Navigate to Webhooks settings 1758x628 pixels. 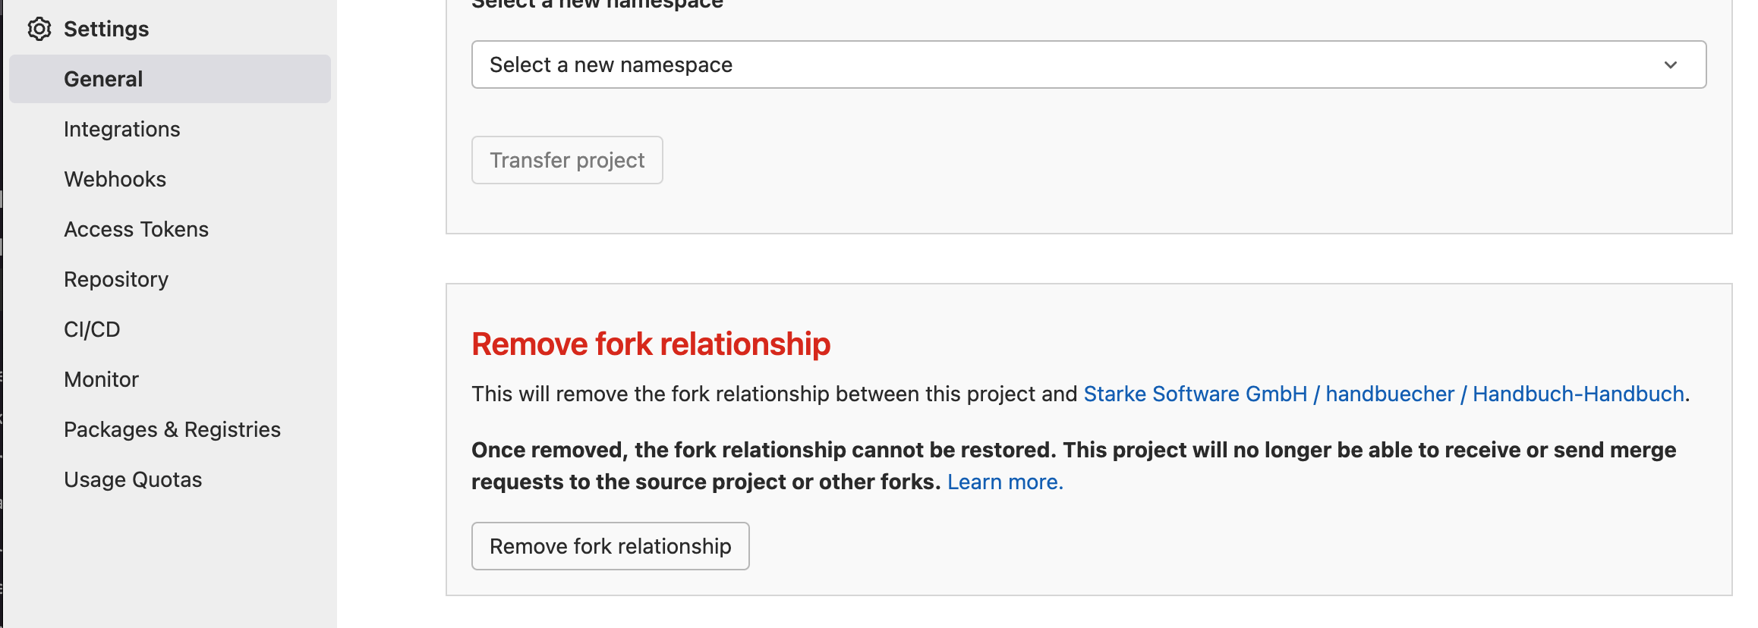point(115,179)
